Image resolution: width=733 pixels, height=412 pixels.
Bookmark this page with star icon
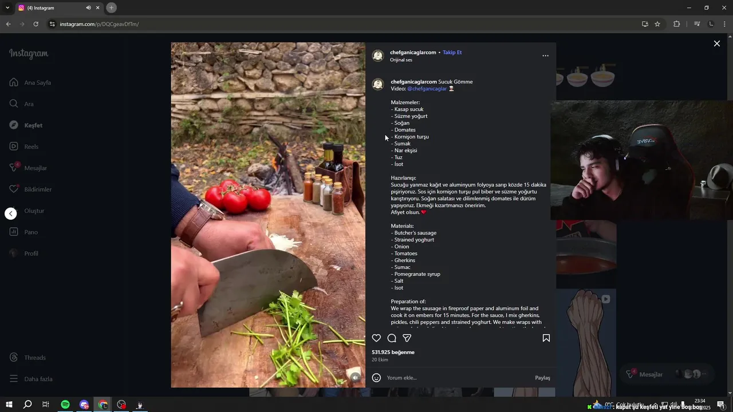(657, 24)
